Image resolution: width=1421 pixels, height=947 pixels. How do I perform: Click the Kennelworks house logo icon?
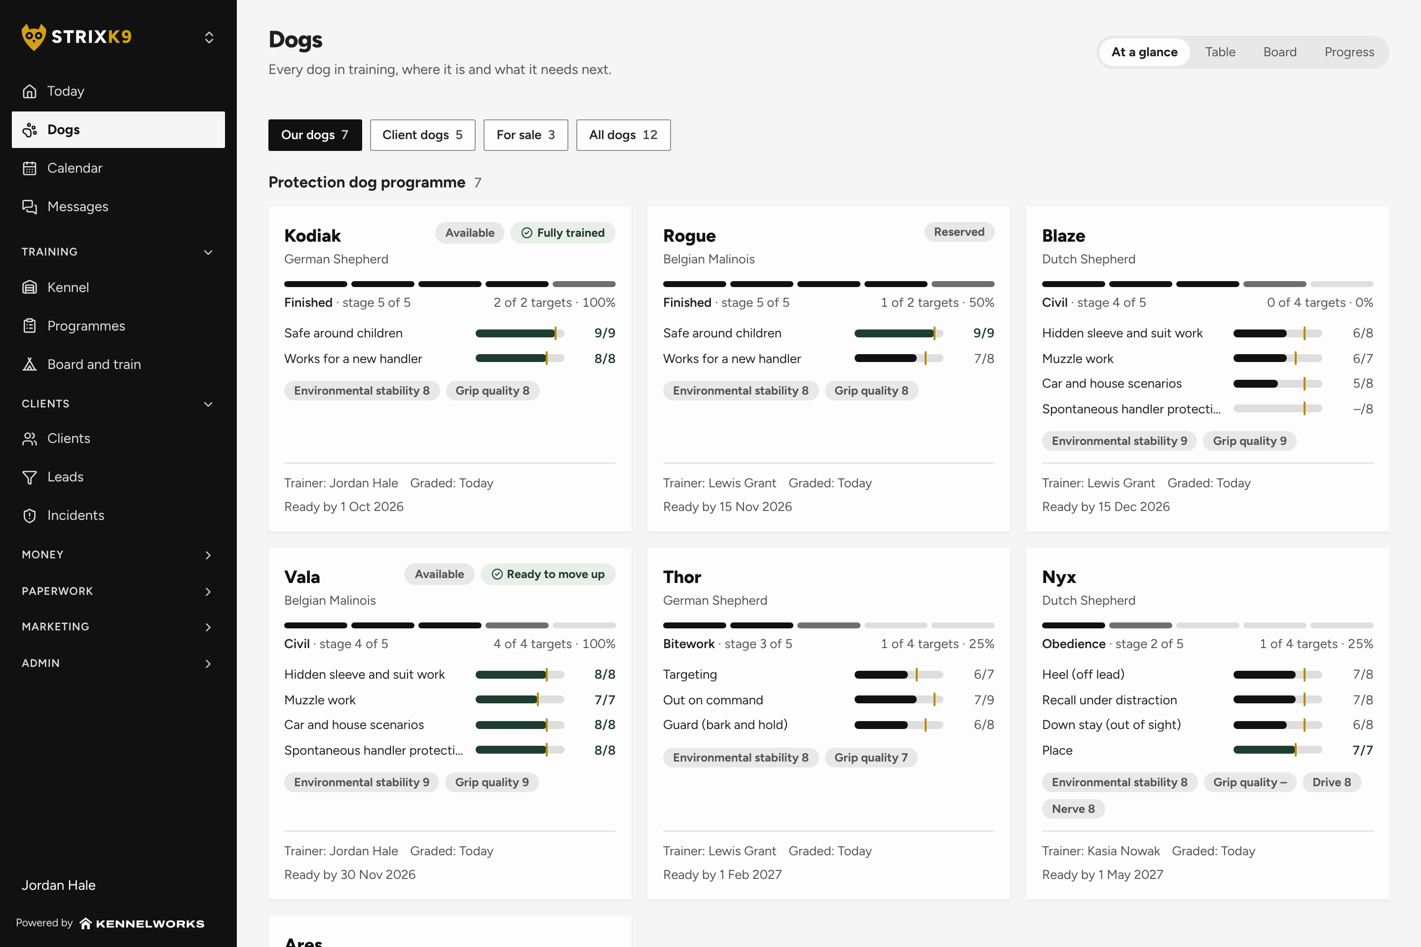click(86, 923)
